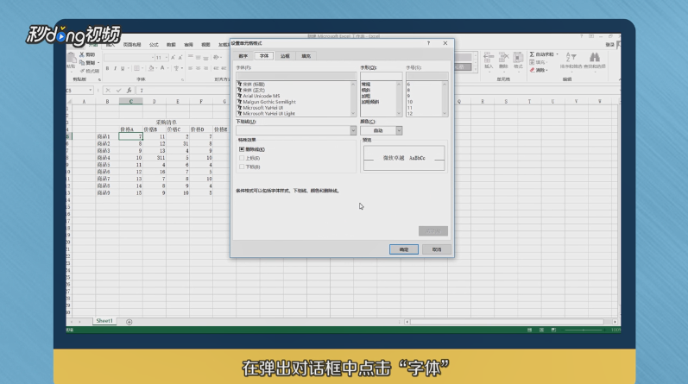The height and width of the screenshot is (384, 688).
Task: Decrease font size with smaller A icon
Action: coord(180,58)
